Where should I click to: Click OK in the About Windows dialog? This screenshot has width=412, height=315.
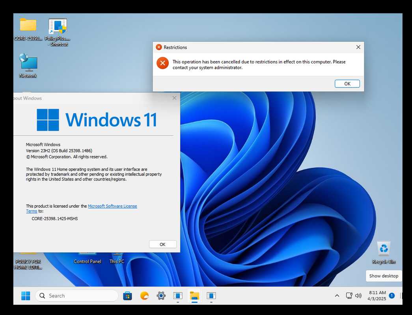point(163,245)
